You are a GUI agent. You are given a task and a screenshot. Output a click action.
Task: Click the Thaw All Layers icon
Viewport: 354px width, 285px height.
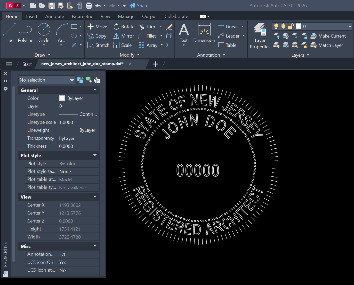[295, 45]
